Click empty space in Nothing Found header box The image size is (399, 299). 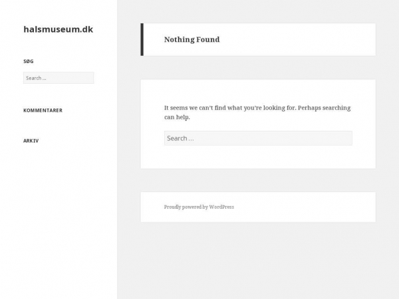click(298, 39)
